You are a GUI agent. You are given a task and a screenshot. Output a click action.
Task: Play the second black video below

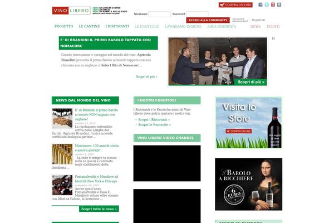point(167,206)
